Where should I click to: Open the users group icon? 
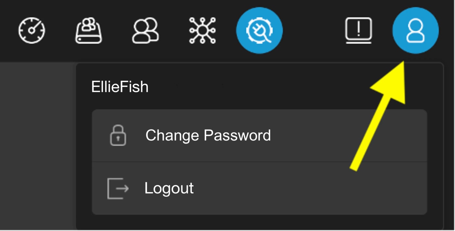tap(145, 30)
